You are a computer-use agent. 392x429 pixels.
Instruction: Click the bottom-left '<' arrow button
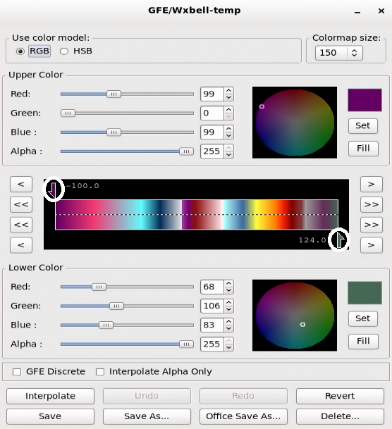coord(21,245)
